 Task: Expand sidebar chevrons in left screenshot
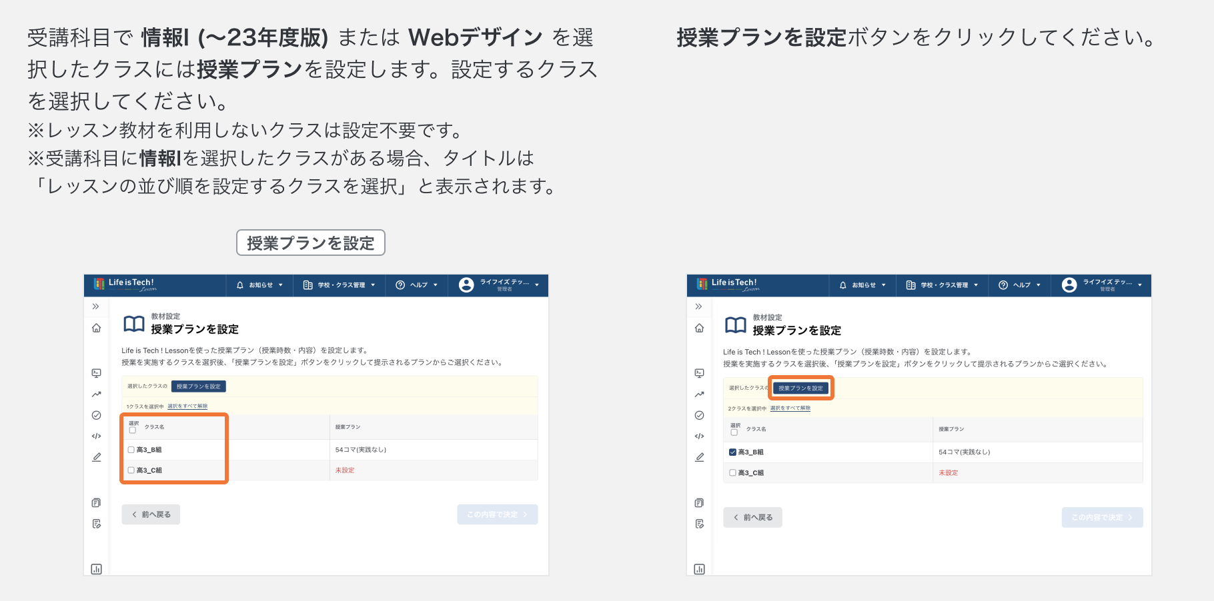click(96, 306)
